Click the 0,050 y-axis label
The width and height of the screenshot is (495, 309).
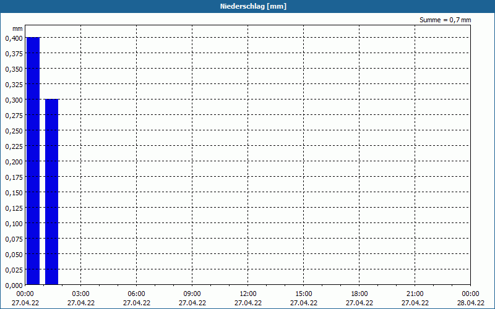pyautogui.click(x=14, y=255)
